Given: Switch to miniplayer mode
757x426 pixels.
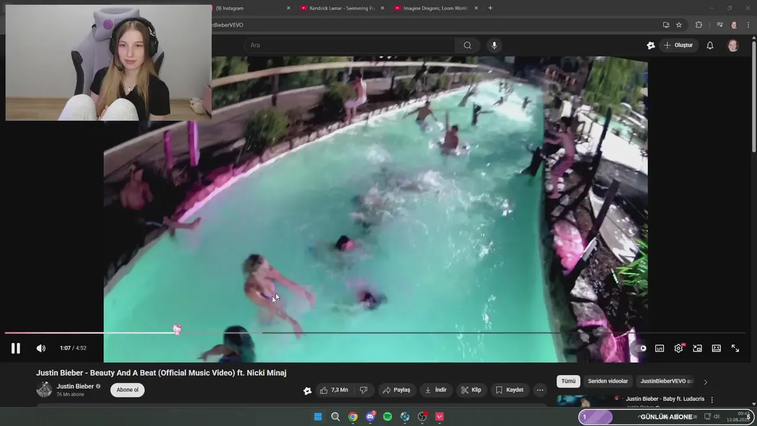Looking at the screenshot, I should tap(697, 348).
